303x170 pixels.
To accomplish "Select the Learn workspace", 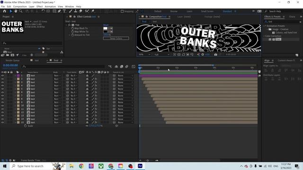I will [189, 11].
